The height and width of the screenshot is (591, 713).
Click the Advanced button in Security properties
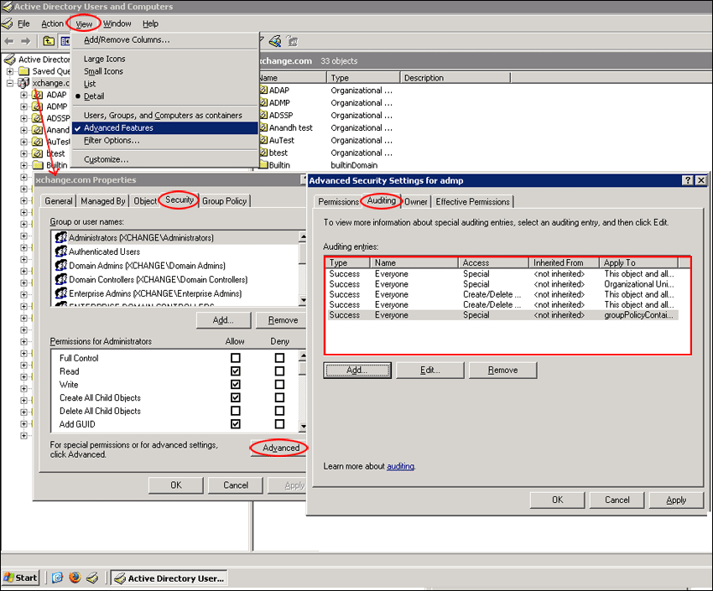(x=281, y=448)
